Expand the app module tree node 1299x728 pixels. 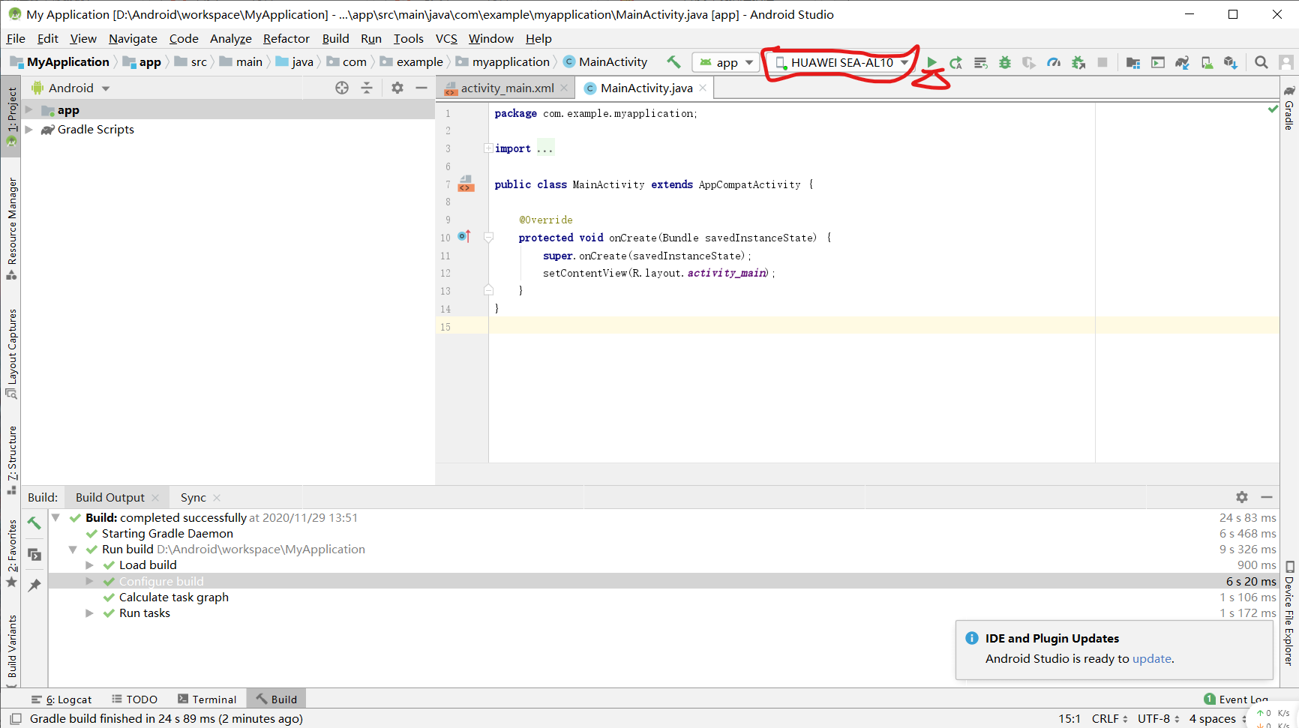[x=29, y=110]
